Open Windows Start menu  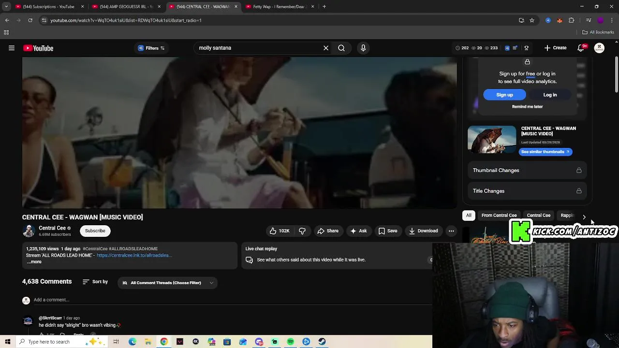click(8, 342)
